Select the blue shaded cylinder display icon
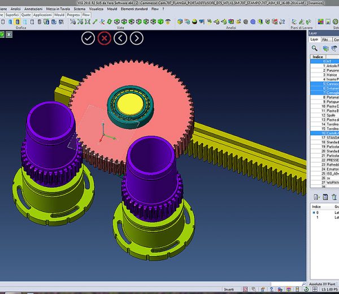Screen dimensions: 339x294 (10, 21)
